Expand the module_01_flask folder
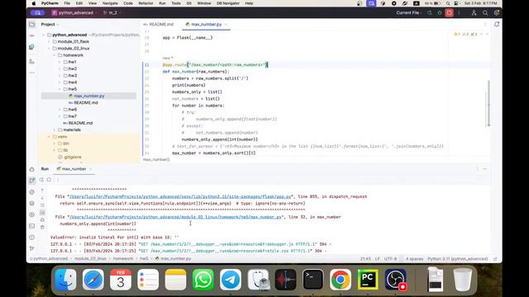 [49, 42]
